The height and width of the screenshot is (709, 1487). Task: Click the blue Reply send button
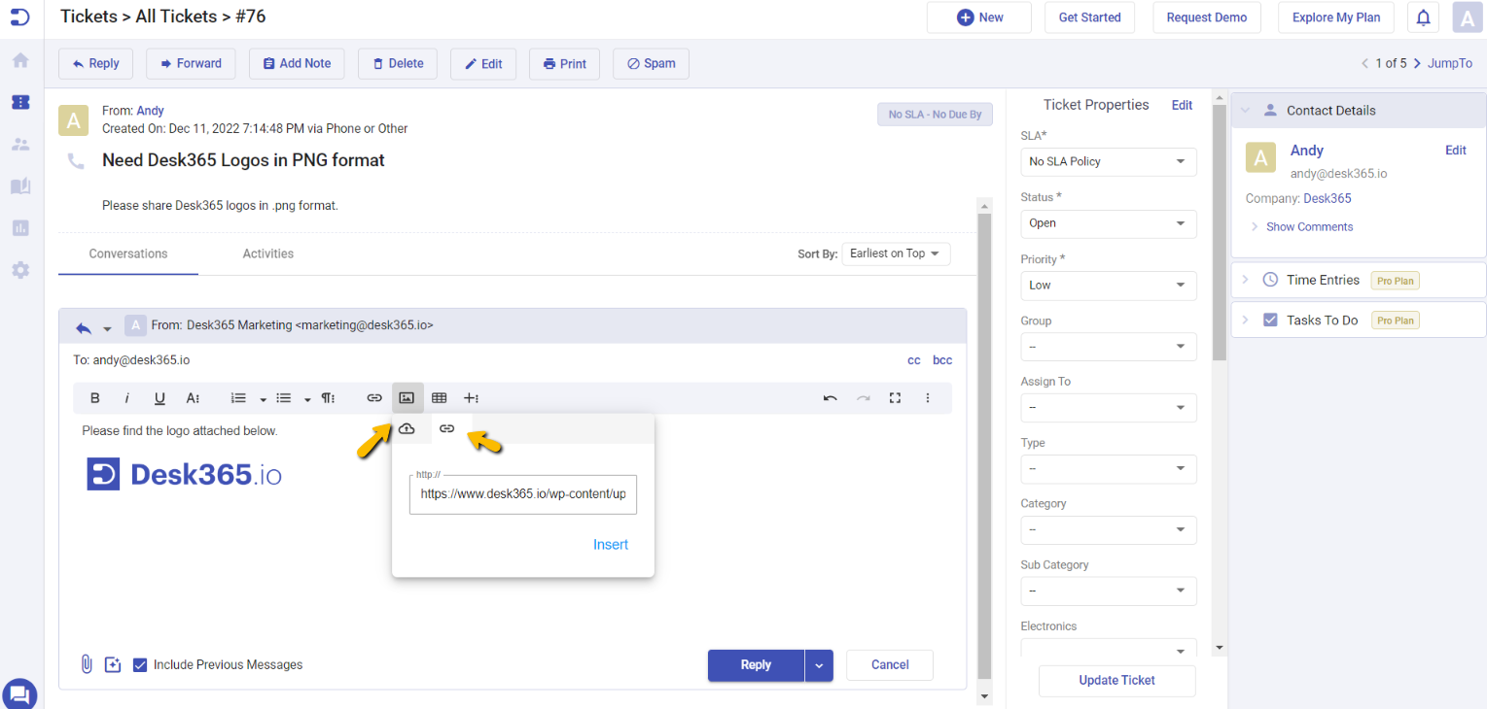[756, 665]
